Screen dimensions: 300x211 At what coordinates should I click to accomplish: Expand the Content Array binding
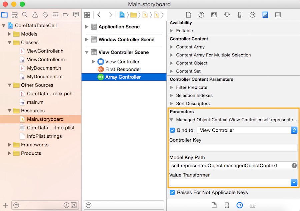tap(171, 47)
